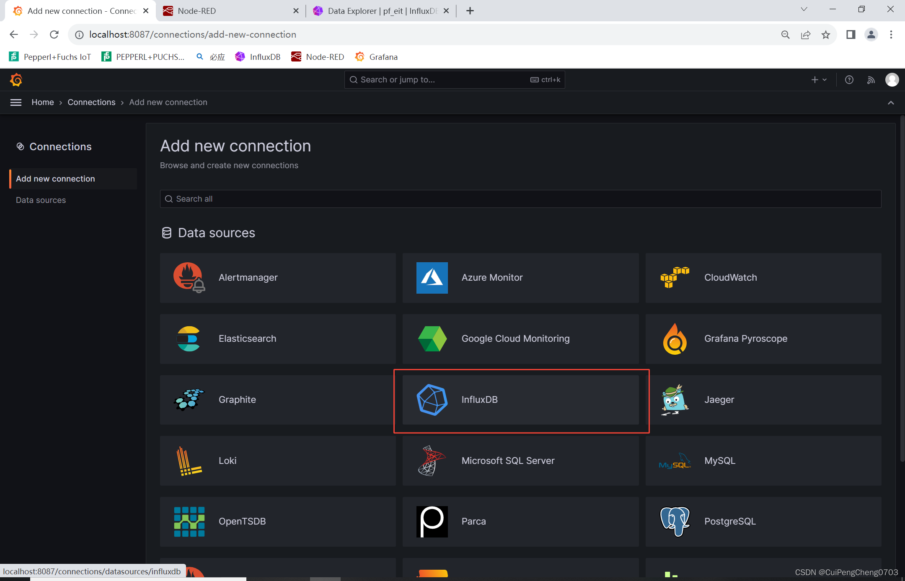Open the Pepperl+Fuchs IoT bookmark
The height and width of the screenshot is (581, 905).
pos(50,57)
